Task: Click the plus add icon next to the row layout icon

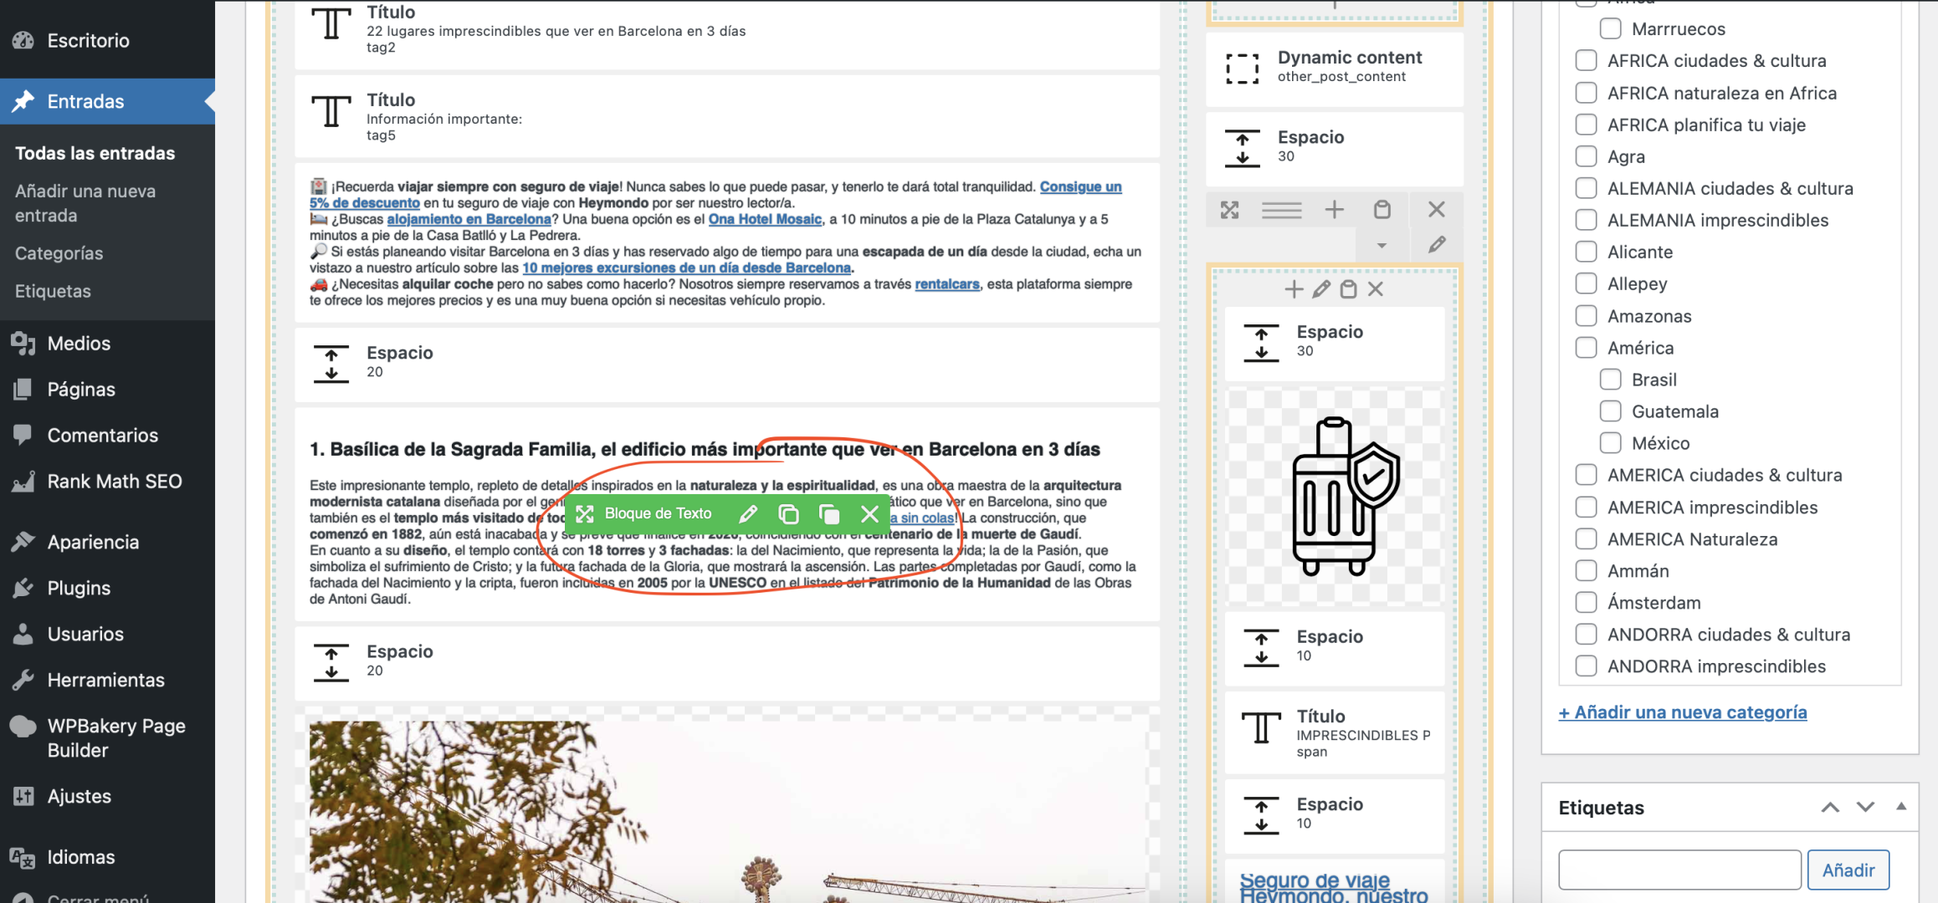Action: coord(1335,210)
